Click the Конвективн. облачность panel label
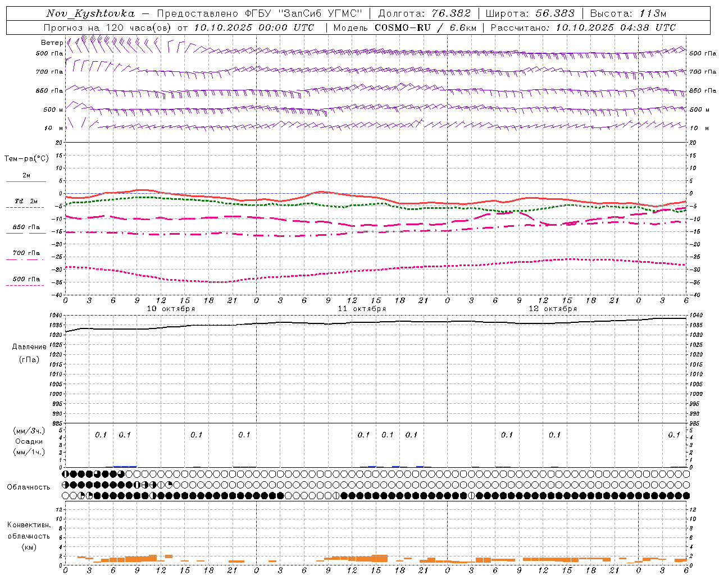Viewport: 719px width, 575px height. click(29, 531)
